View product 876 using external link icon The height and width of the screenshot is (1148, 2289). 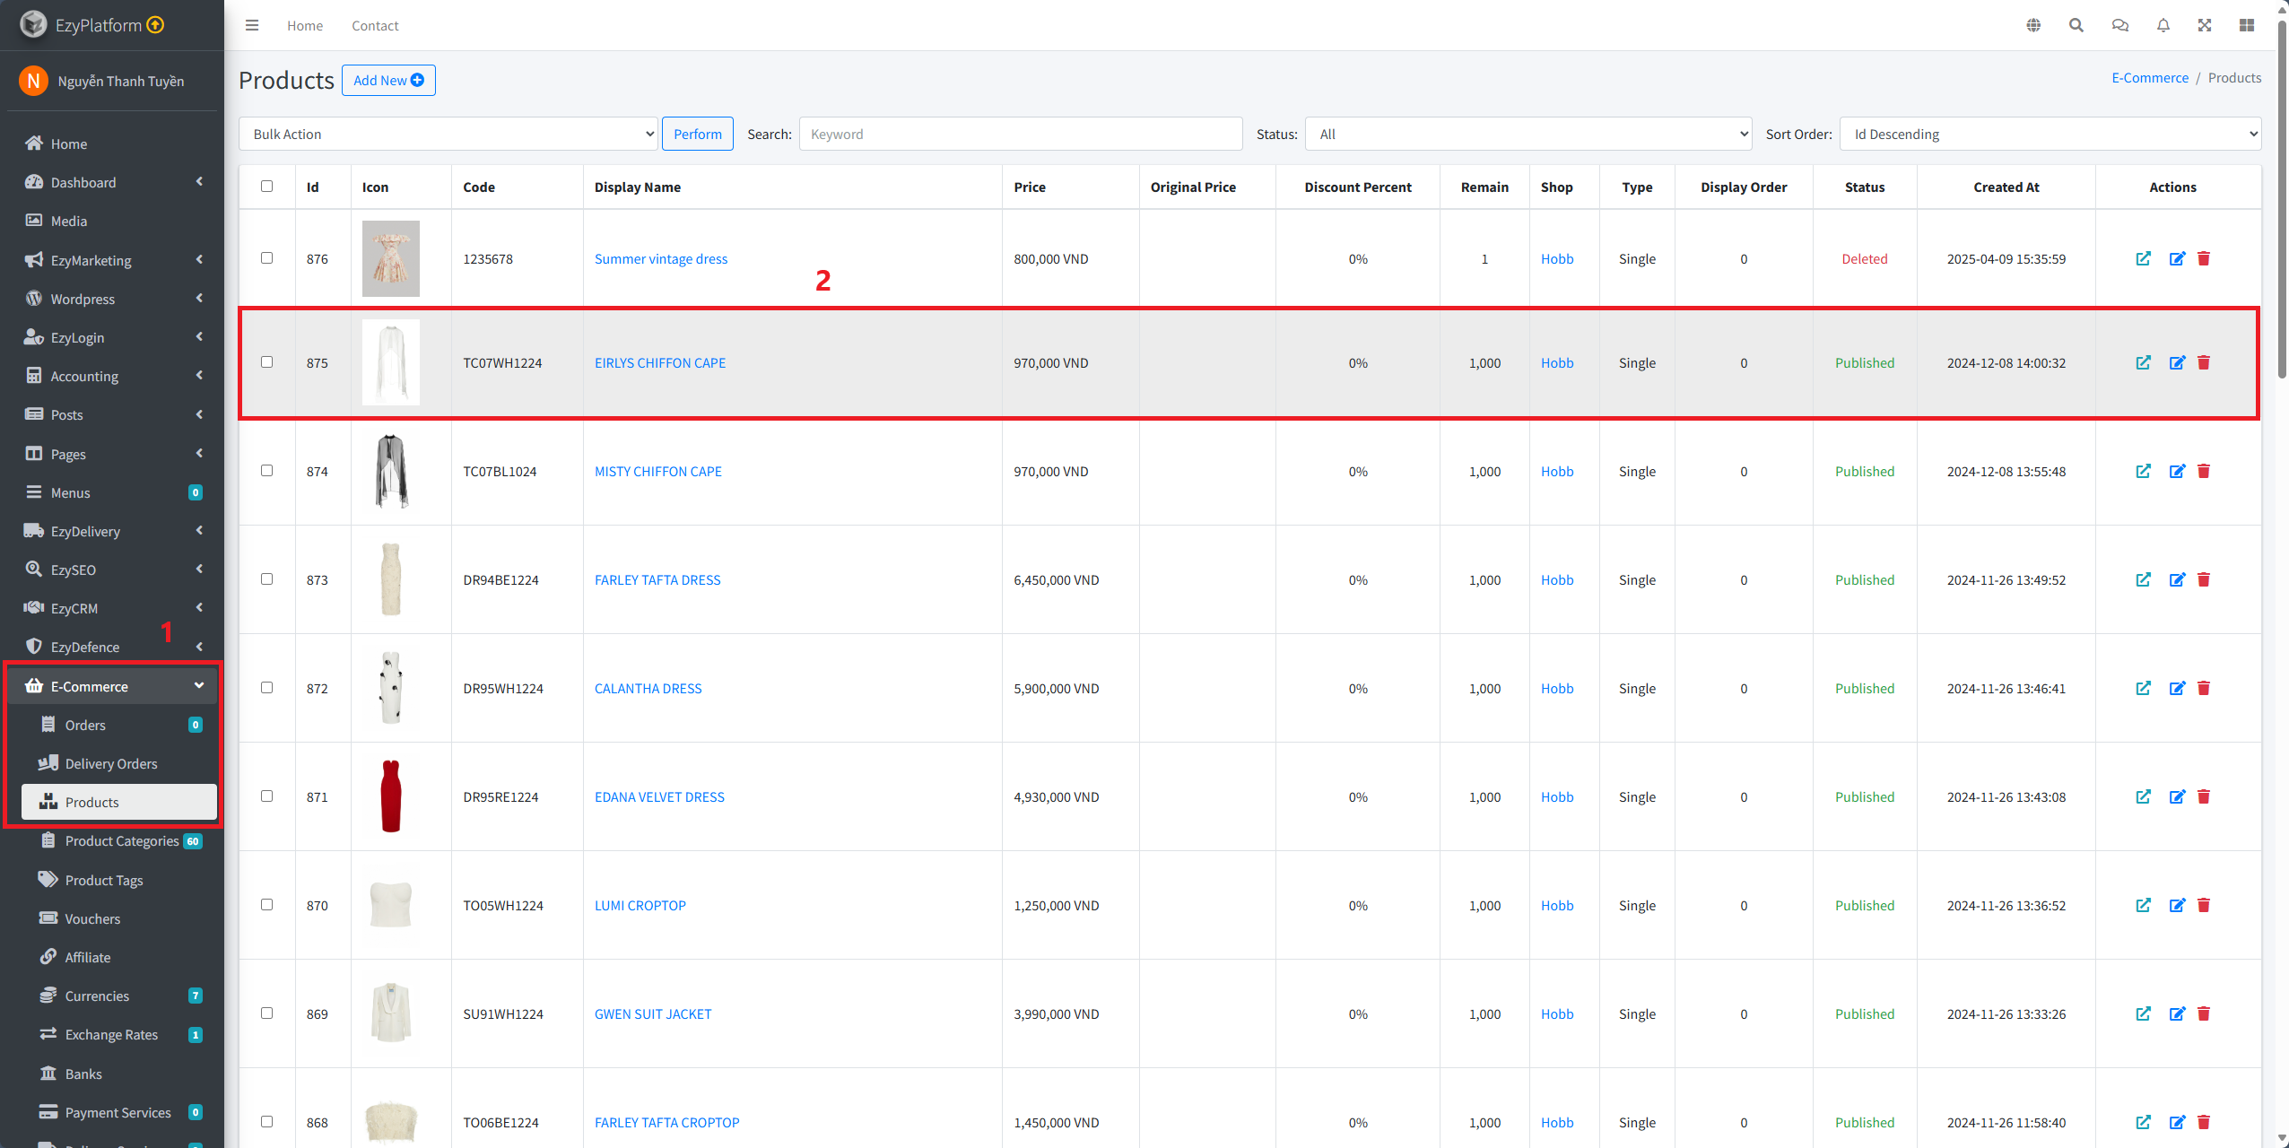point(2144,258)
